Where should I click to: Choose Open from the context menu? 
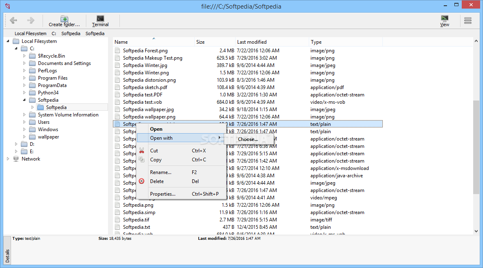point(182,129)
